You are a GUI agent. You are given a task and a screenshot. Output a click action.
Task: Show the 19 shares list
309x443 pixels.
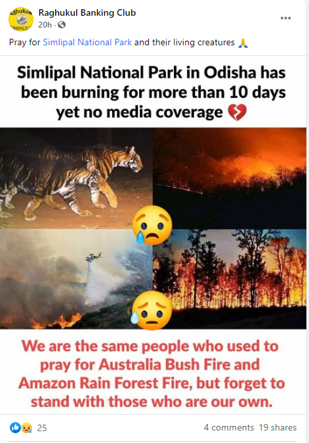pyautogui.click(x=278, y=427)
